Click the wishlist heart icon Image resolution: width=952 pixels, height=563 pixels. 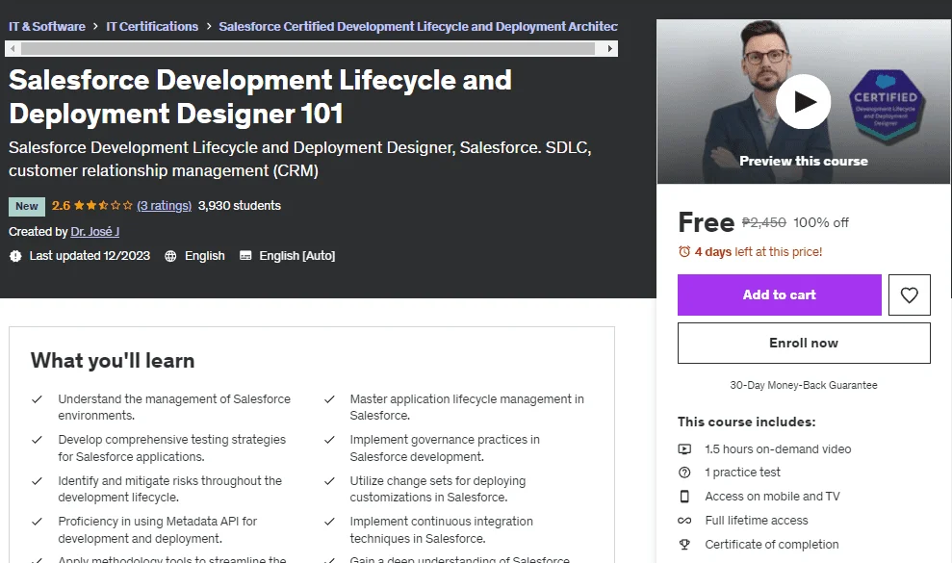909,294
